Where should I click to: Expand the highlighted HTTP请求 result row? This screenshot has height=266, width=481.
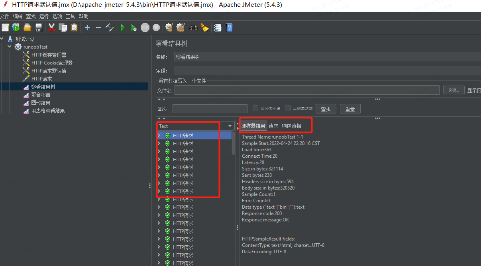tap(159, 135)
